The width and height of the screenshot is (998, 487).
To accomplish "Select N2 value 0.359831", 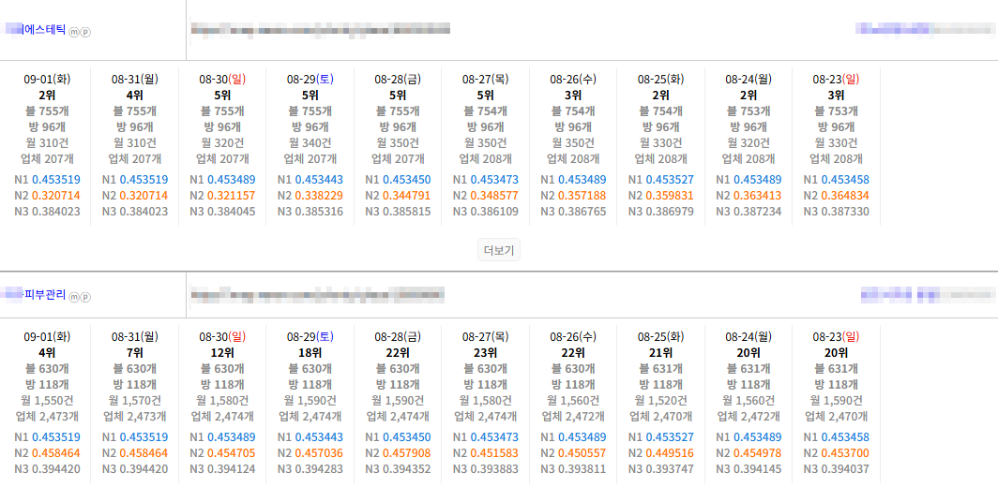I will pyautogui.click(x=671, y=195).
